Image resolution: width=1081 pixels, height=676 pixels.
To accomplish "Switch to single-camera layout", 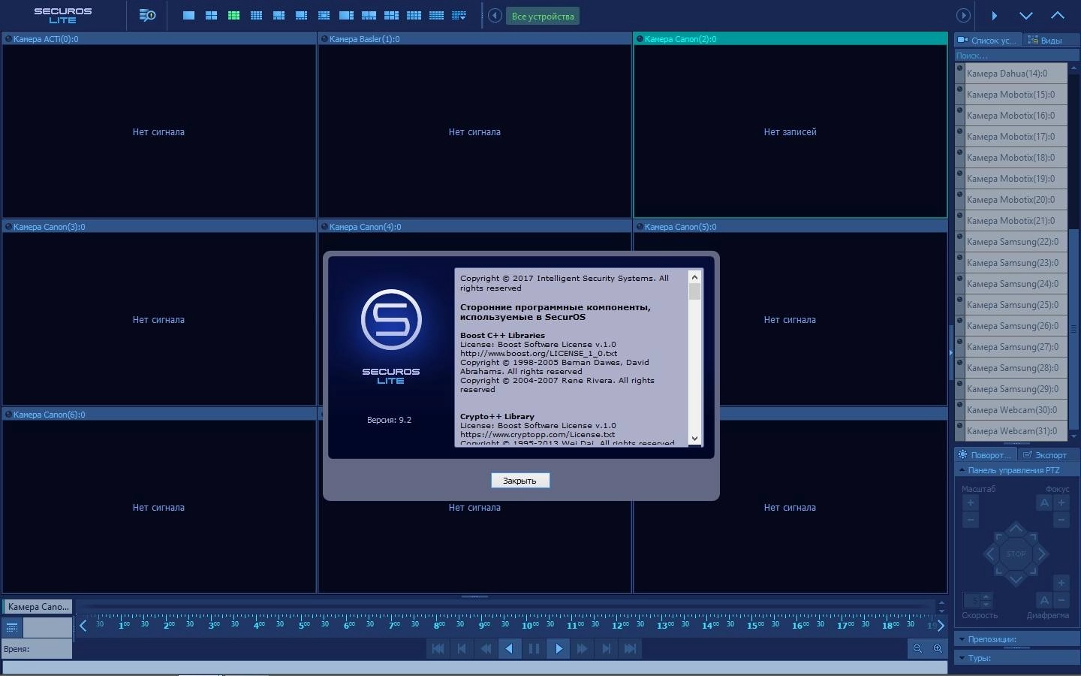I will tap(188, 15).
